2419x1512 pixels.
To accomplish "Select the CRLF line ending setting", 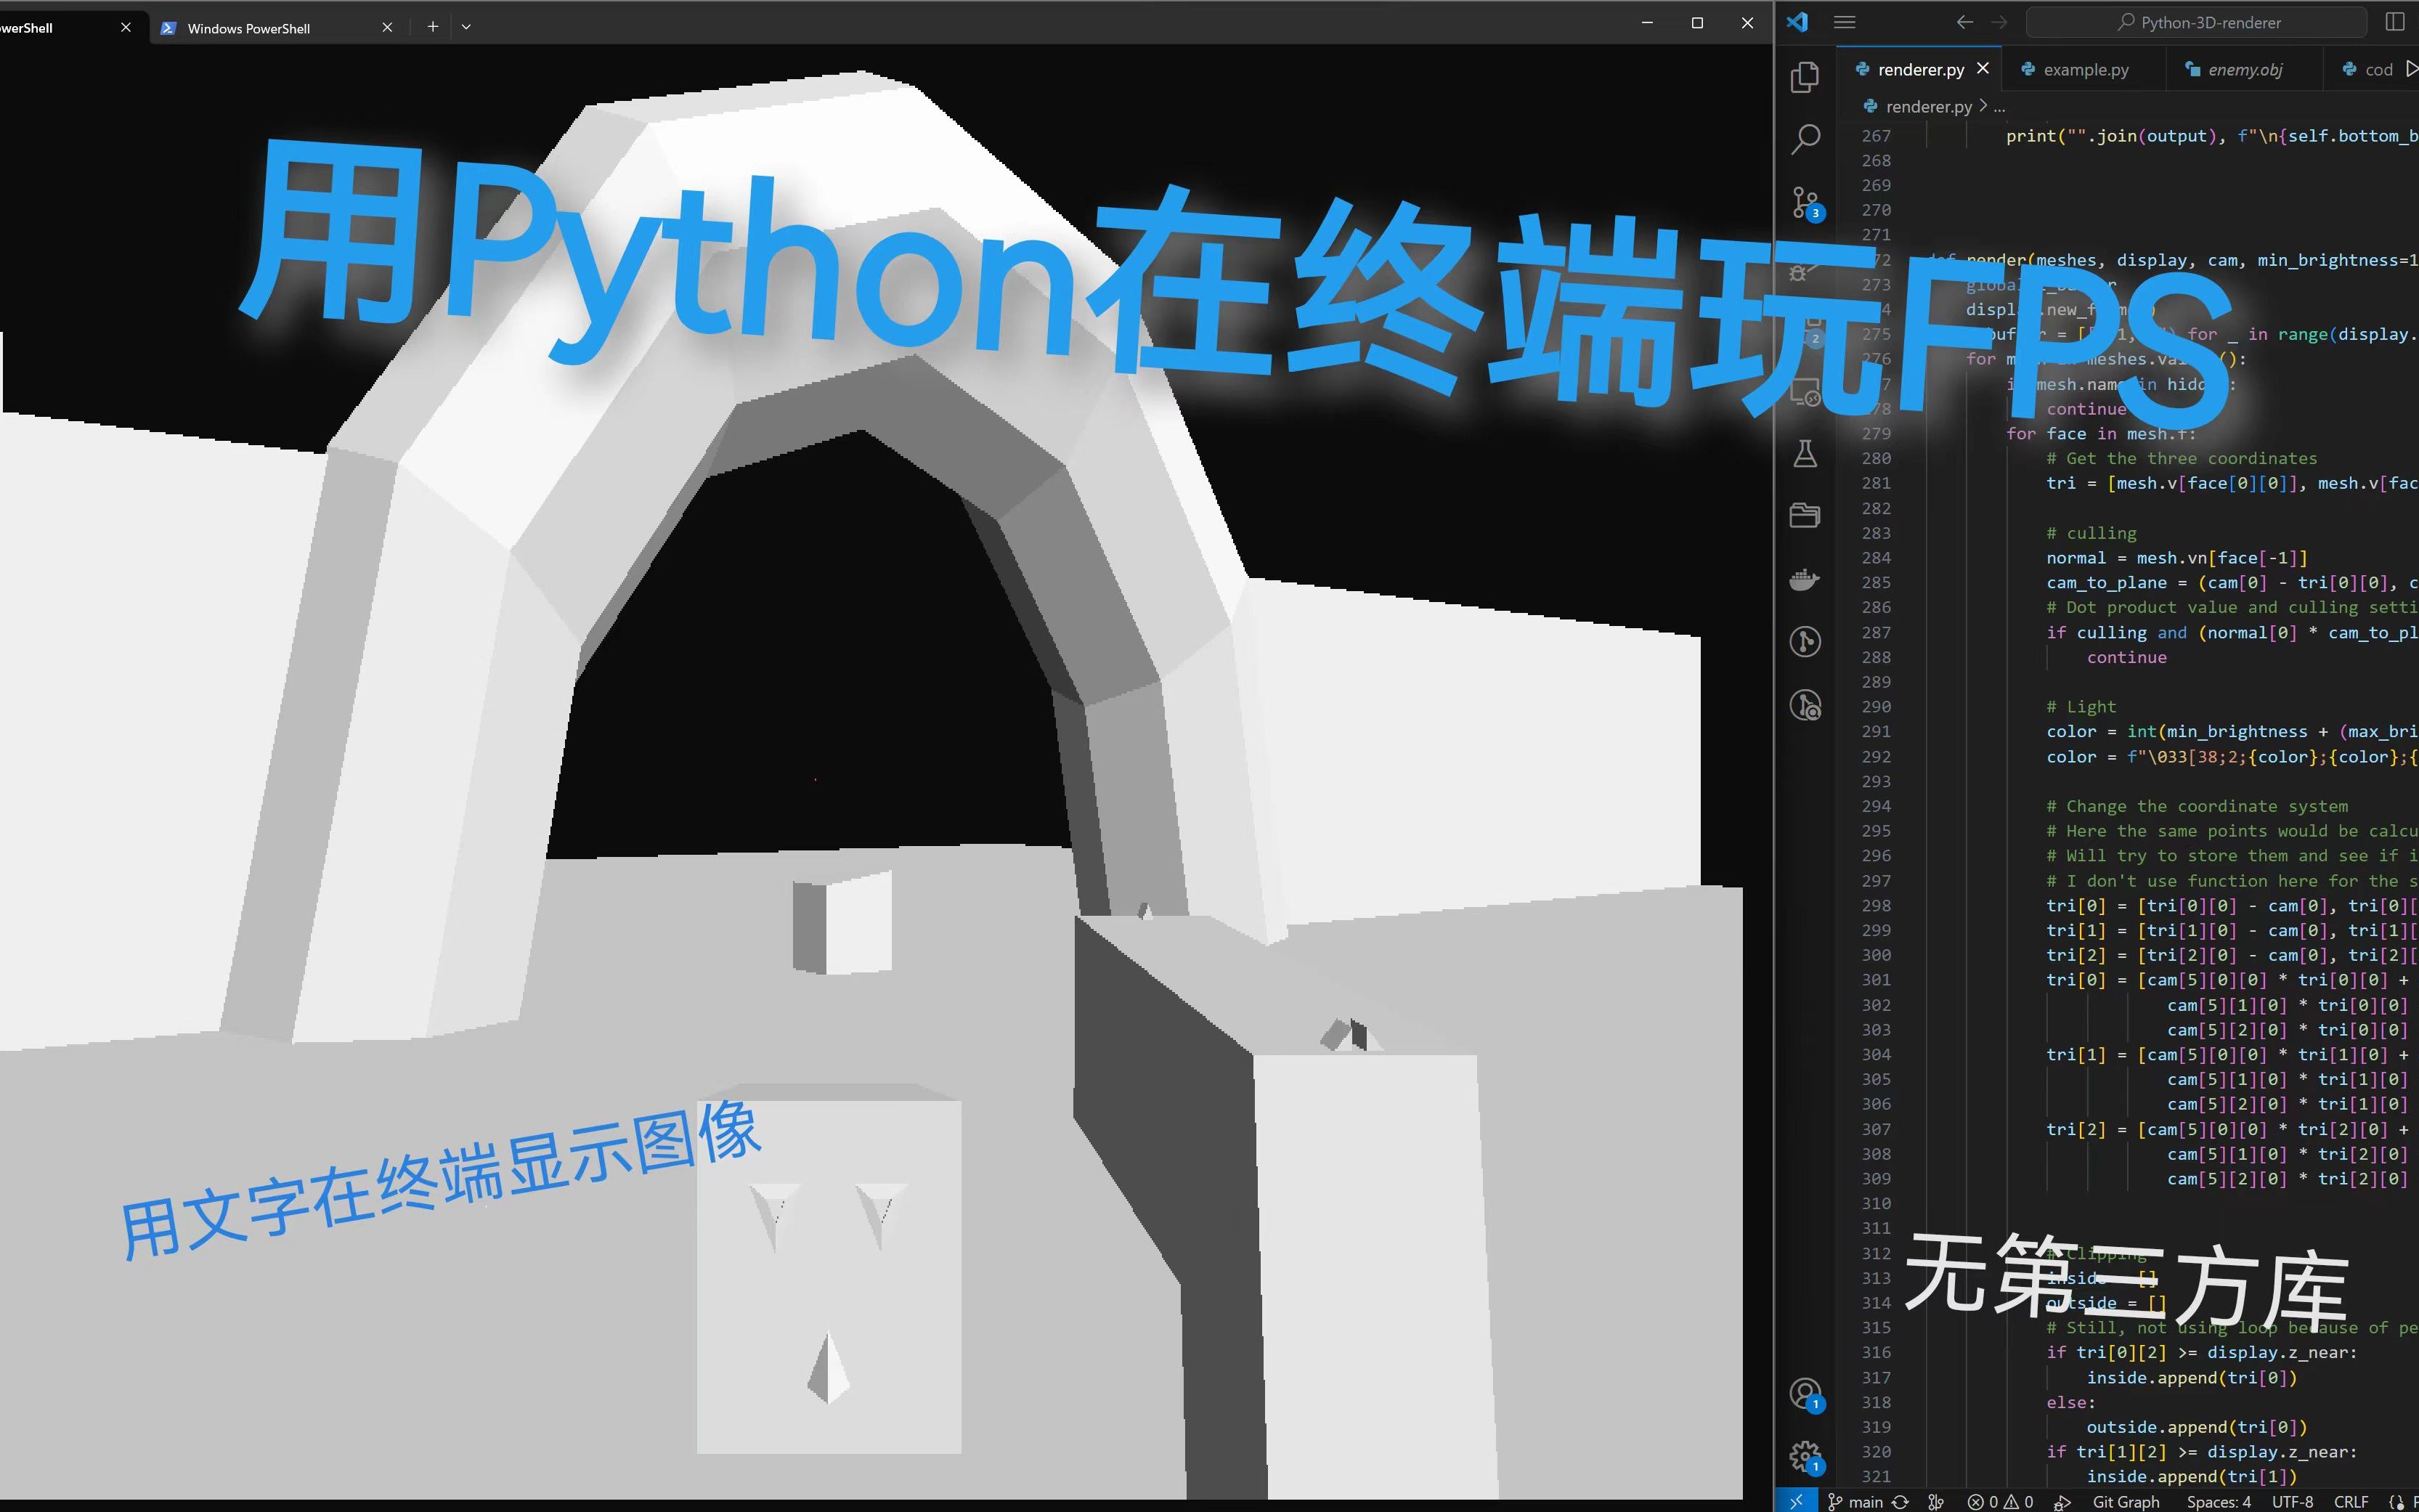I will tap(2350, 1501).
